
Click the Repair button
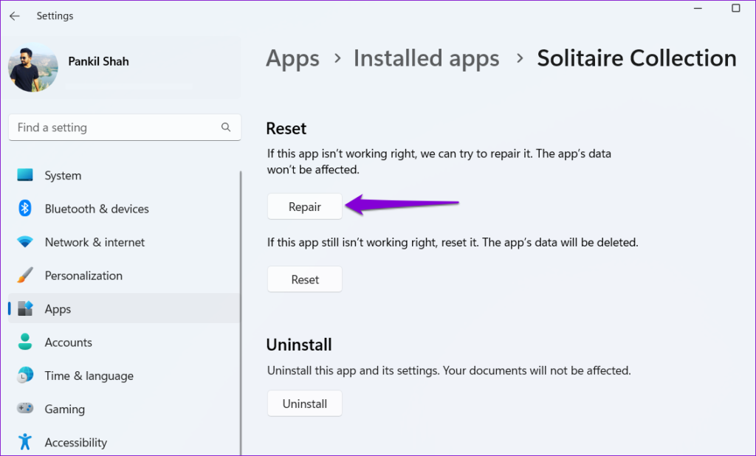click(x=304, y=207)
